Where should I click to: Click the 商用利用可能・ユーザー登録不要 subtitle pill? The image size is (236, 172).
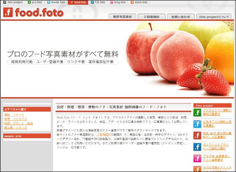pos(63,62)
